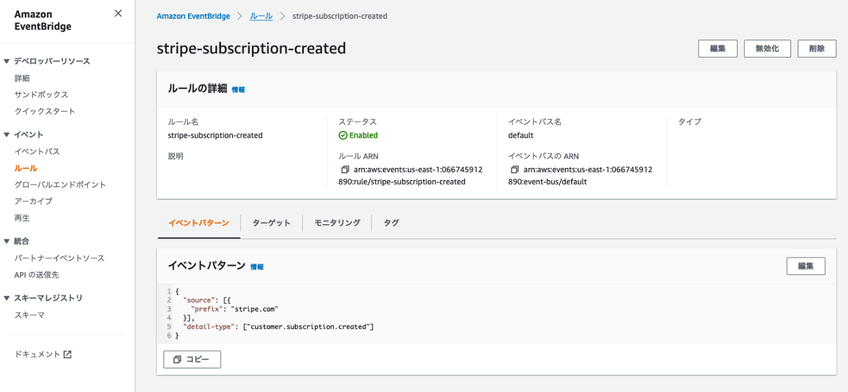Collapse the デベロッパーリソース section
This screenshot has width=848, height=392.
click(7, 61)
